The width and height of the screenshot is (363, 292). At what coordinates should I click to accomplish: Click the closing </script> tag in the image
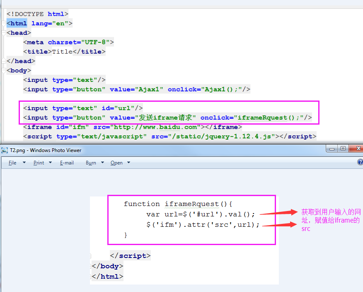131,255
